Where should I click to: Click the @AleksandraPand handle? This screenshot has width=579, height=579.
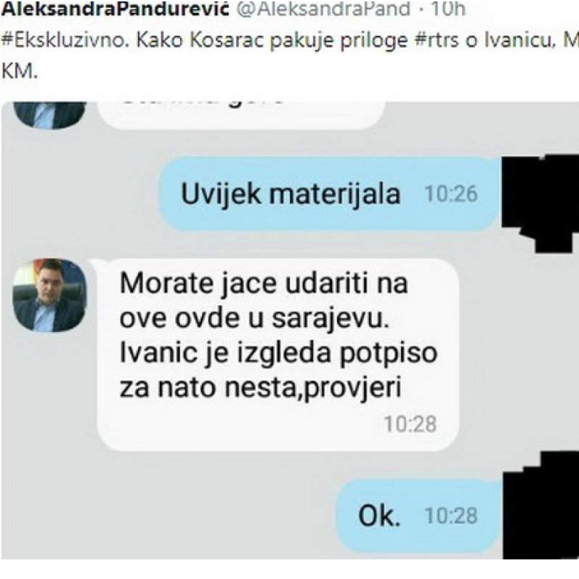323,8
